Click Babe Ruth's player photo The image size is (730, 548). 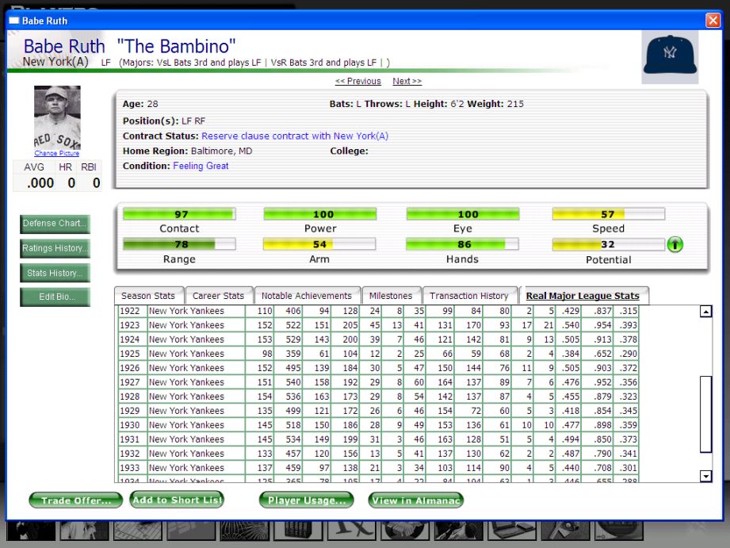57,117
